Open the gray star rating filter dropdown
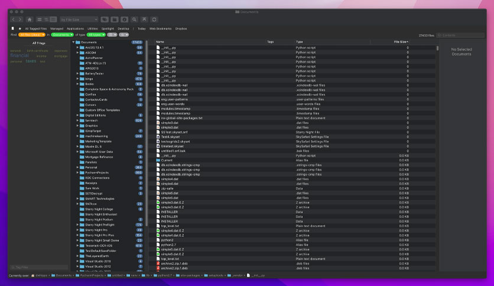The height and width of the screenshot is (286, 494). pos(123,35)
